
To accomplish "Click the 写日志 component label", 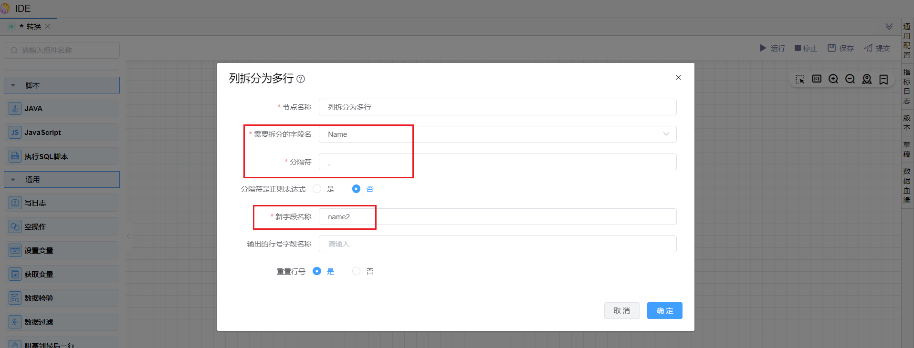I will click(35, 203).
